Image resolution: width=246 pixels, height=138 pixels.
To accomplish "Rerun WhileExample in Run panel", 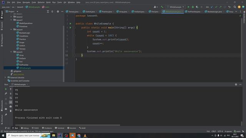I will point(6,89).
